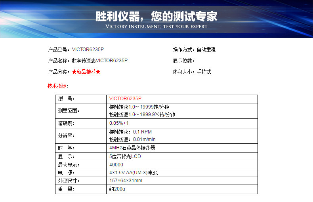Click the banner slogan 胜利仪器,您的测试专家
313x202 pixels.
pyautogui.click(x=156, y=16)
